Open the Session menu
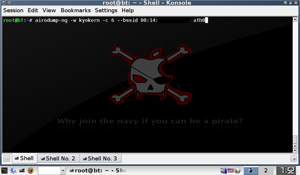The width and height of the screenshot is (300, 175). coord(13,10)
